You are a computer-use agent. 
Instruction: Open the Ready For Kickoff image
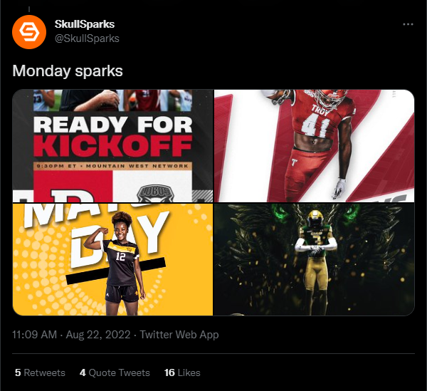(112, 146)
